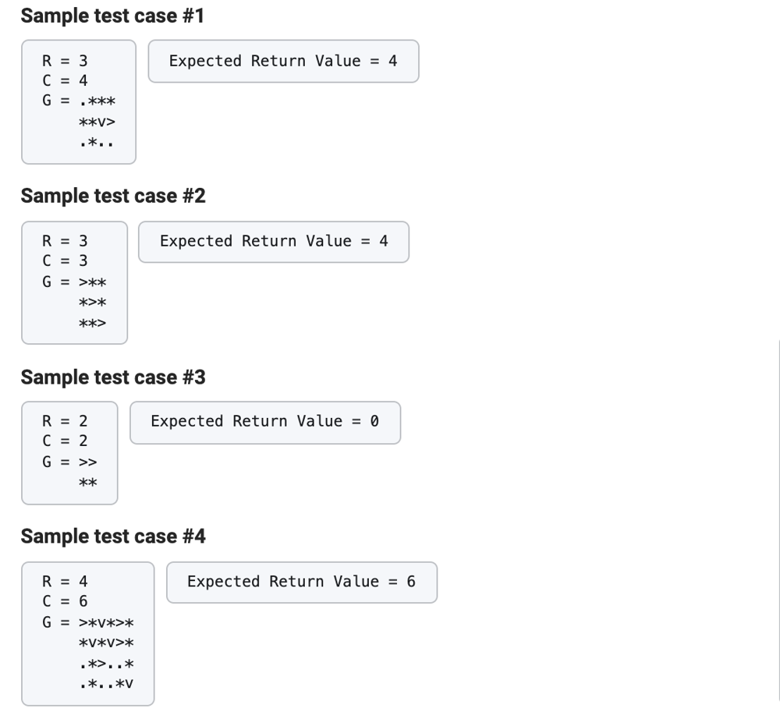Click Expected Return Value = 4 in test case #2
This screenshot has height=726, width=780.
click(x=274, y=242)
